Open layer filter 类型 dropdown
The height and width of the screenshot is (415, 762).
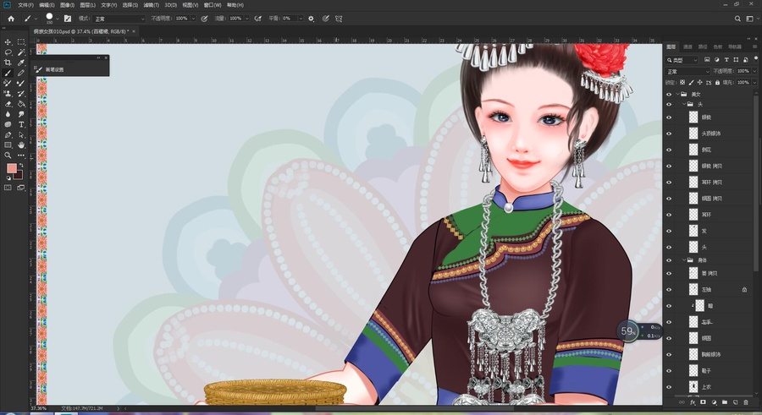682,60
